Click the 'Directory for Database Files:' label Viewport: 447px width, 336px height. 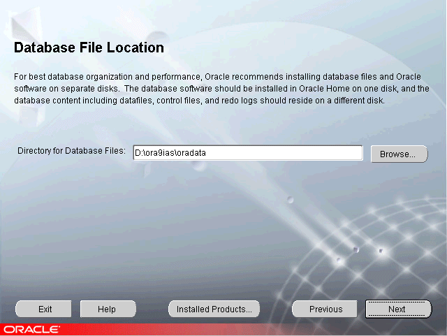[71, 151]
